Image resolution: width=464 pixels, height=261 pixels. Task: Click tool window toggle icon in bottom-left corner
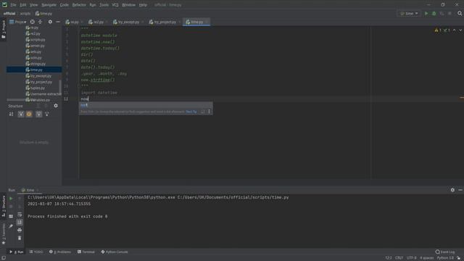point(4,258)
